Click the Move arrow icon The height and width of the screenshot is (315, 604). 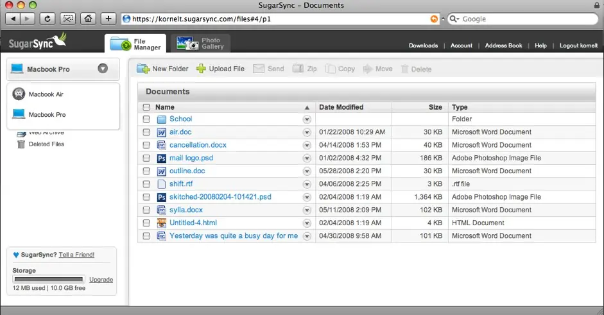click(x=368, y=69)
